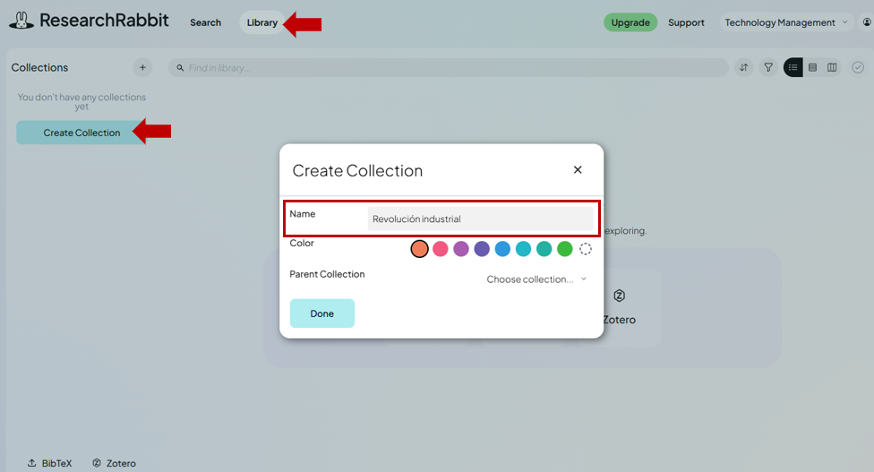
Task: Click the Upgrade button
Action: tap(630, 22)
